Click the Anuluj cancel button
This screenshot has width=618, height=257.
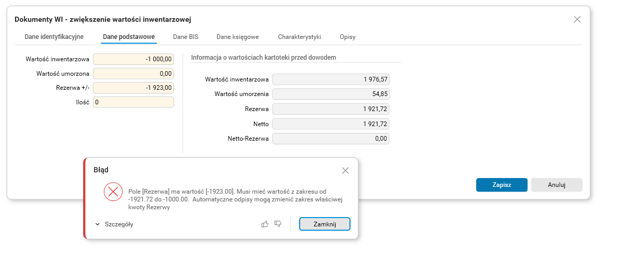(x=556, y=185)
